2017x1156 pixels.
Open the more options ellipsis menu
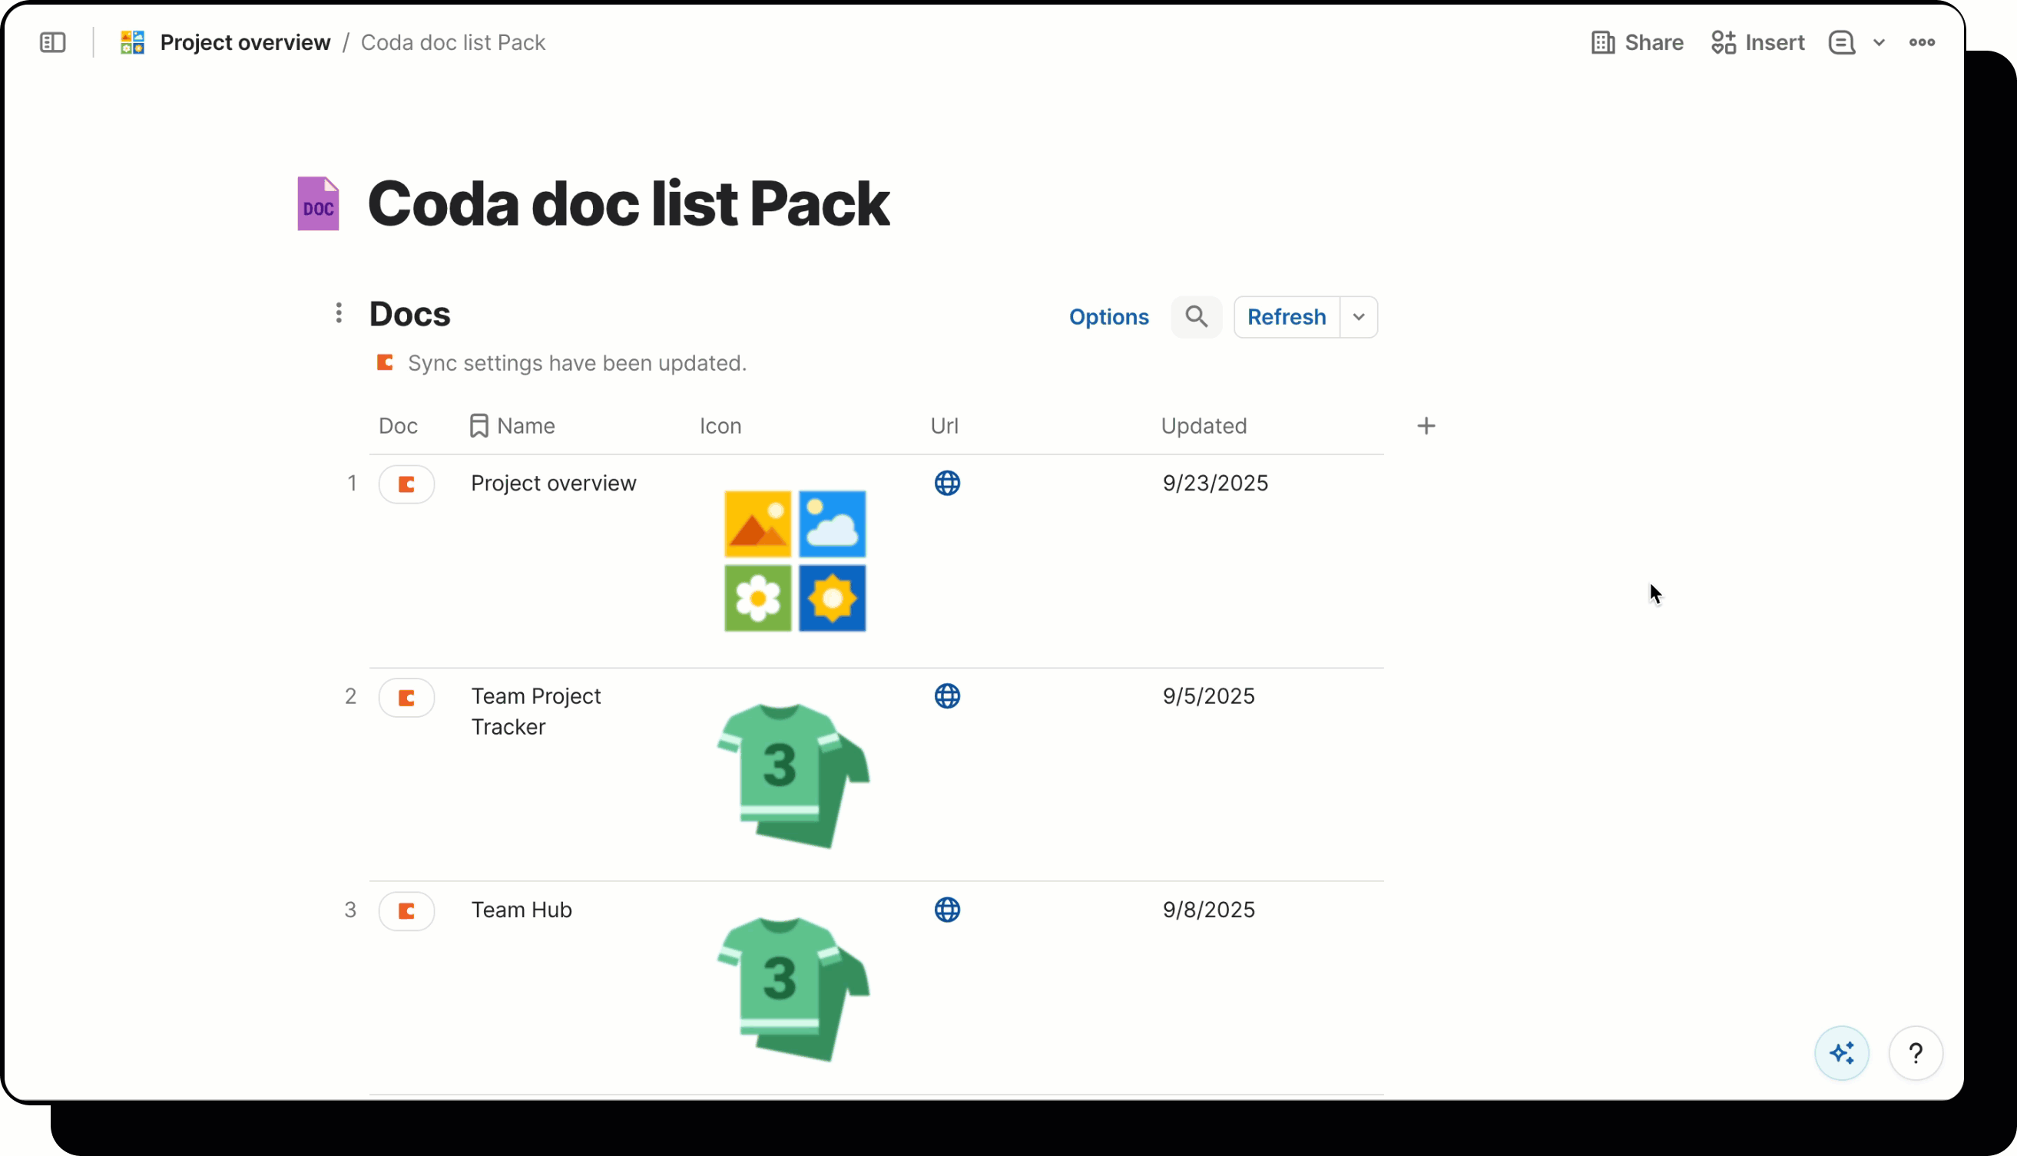(x=1923, y=42)
